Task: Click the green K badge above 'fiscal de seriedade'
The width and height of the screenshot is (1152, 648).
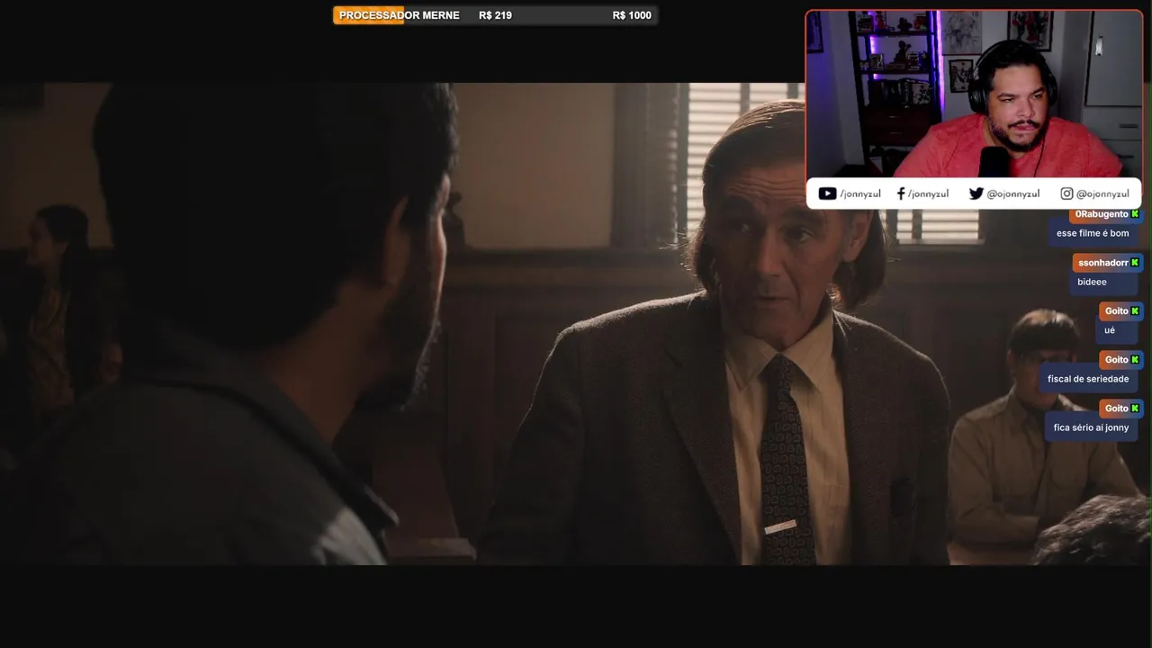Action: pos(1135,360)
